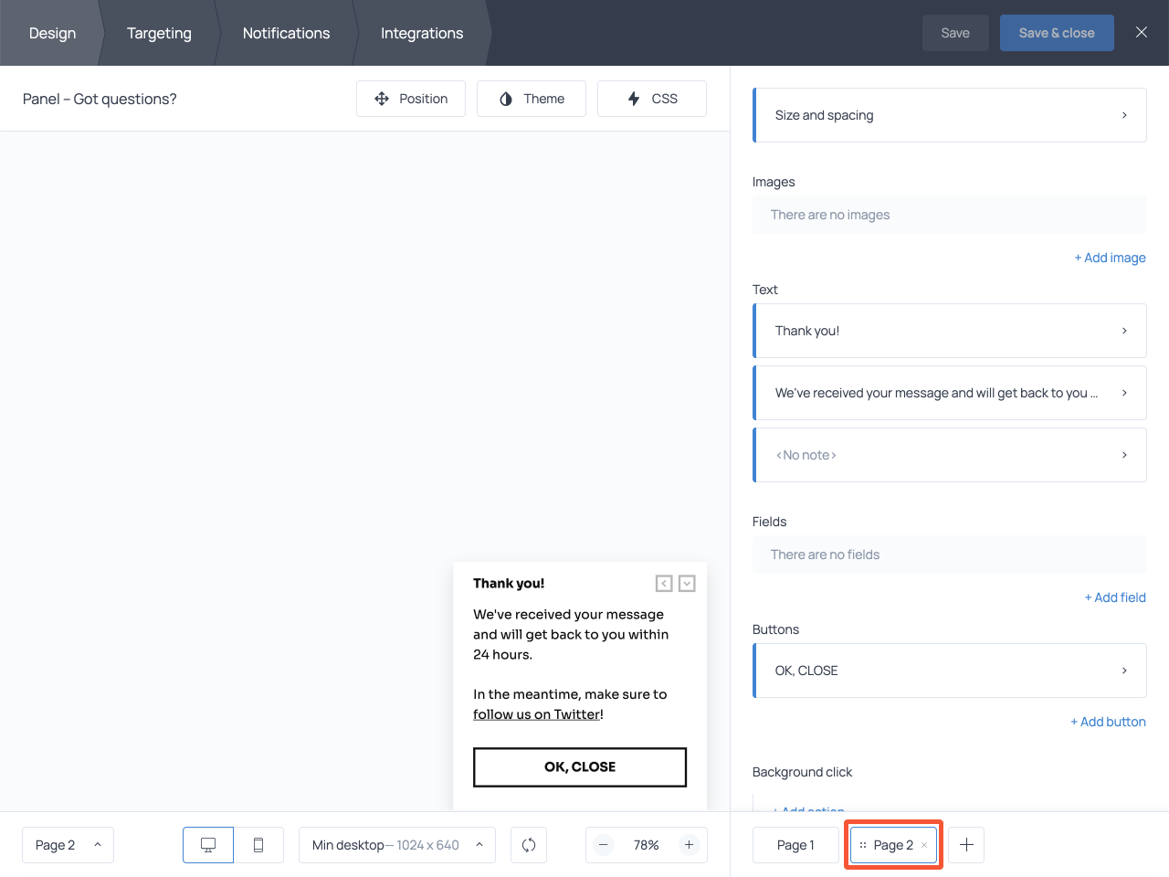This screenshot has height=877, width=1169.
Task: Switch to the Targeting tab
Action: pyautogui.click(x=159, y=33)
